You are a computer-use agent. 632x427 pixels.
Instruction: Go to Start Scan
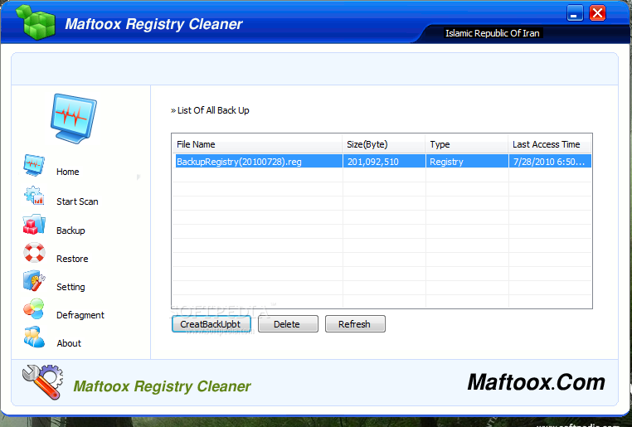pyautogui.click(x=77, y=201)
